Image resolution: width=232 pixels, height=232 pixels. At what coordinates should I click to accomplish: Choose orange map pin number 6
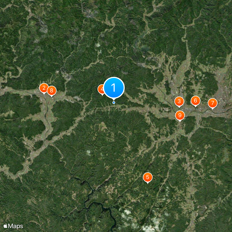coord(195,101)
